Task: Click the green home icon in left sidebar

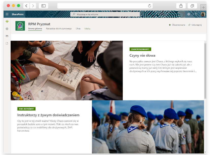Action: click(x=7, y=22)
